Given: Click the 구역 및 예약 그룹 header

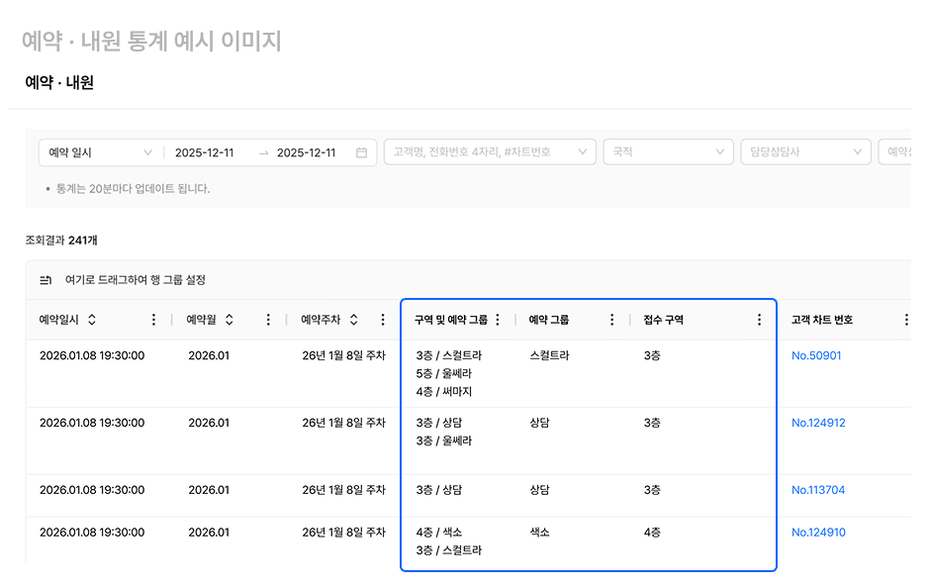Looking at the screenshot, I should [x=451, y=320].
